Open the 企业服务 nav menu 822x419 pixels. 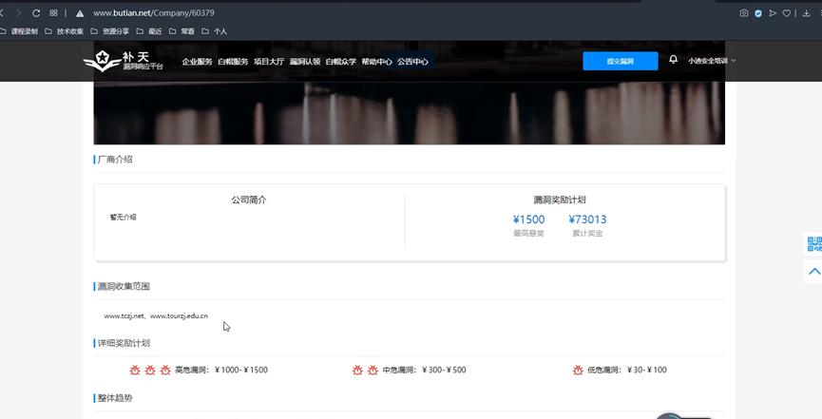(197, 62)
